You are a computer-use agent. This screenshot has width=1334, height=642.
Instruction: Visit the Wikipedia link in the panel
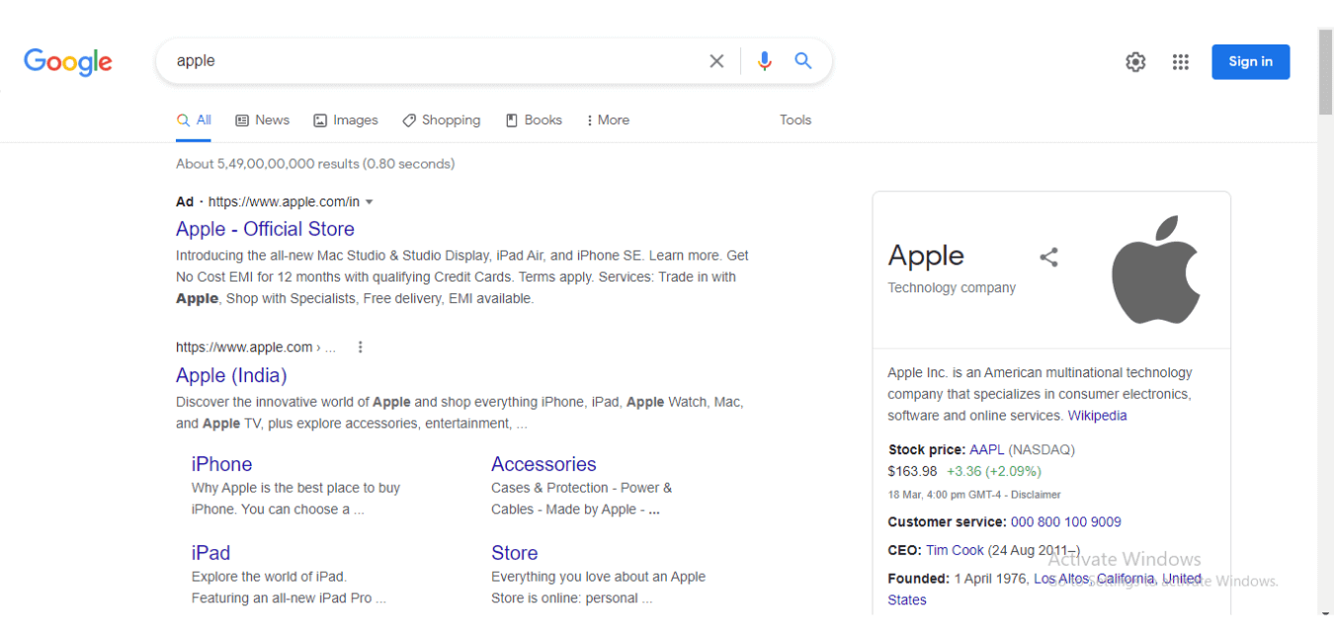(1097, 415)
